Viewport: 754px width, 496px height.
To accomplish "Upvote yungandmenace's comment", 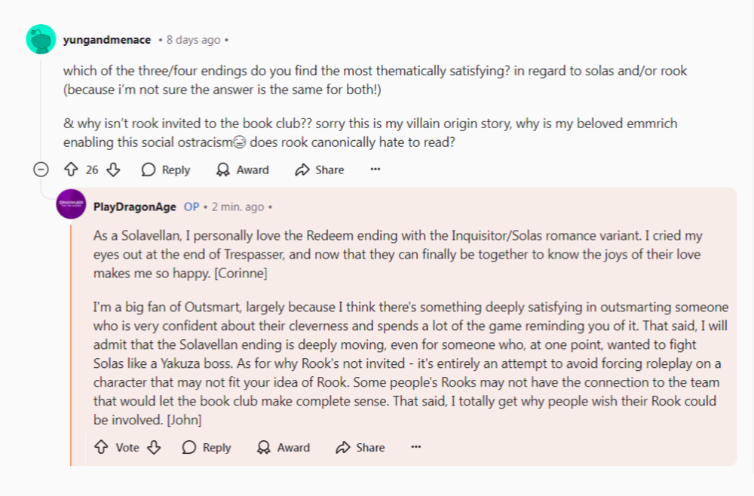I will [72, 170].
